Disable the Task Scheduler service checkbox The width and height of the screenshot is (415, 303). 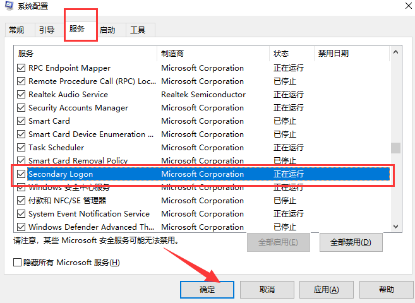pos(21,148)
